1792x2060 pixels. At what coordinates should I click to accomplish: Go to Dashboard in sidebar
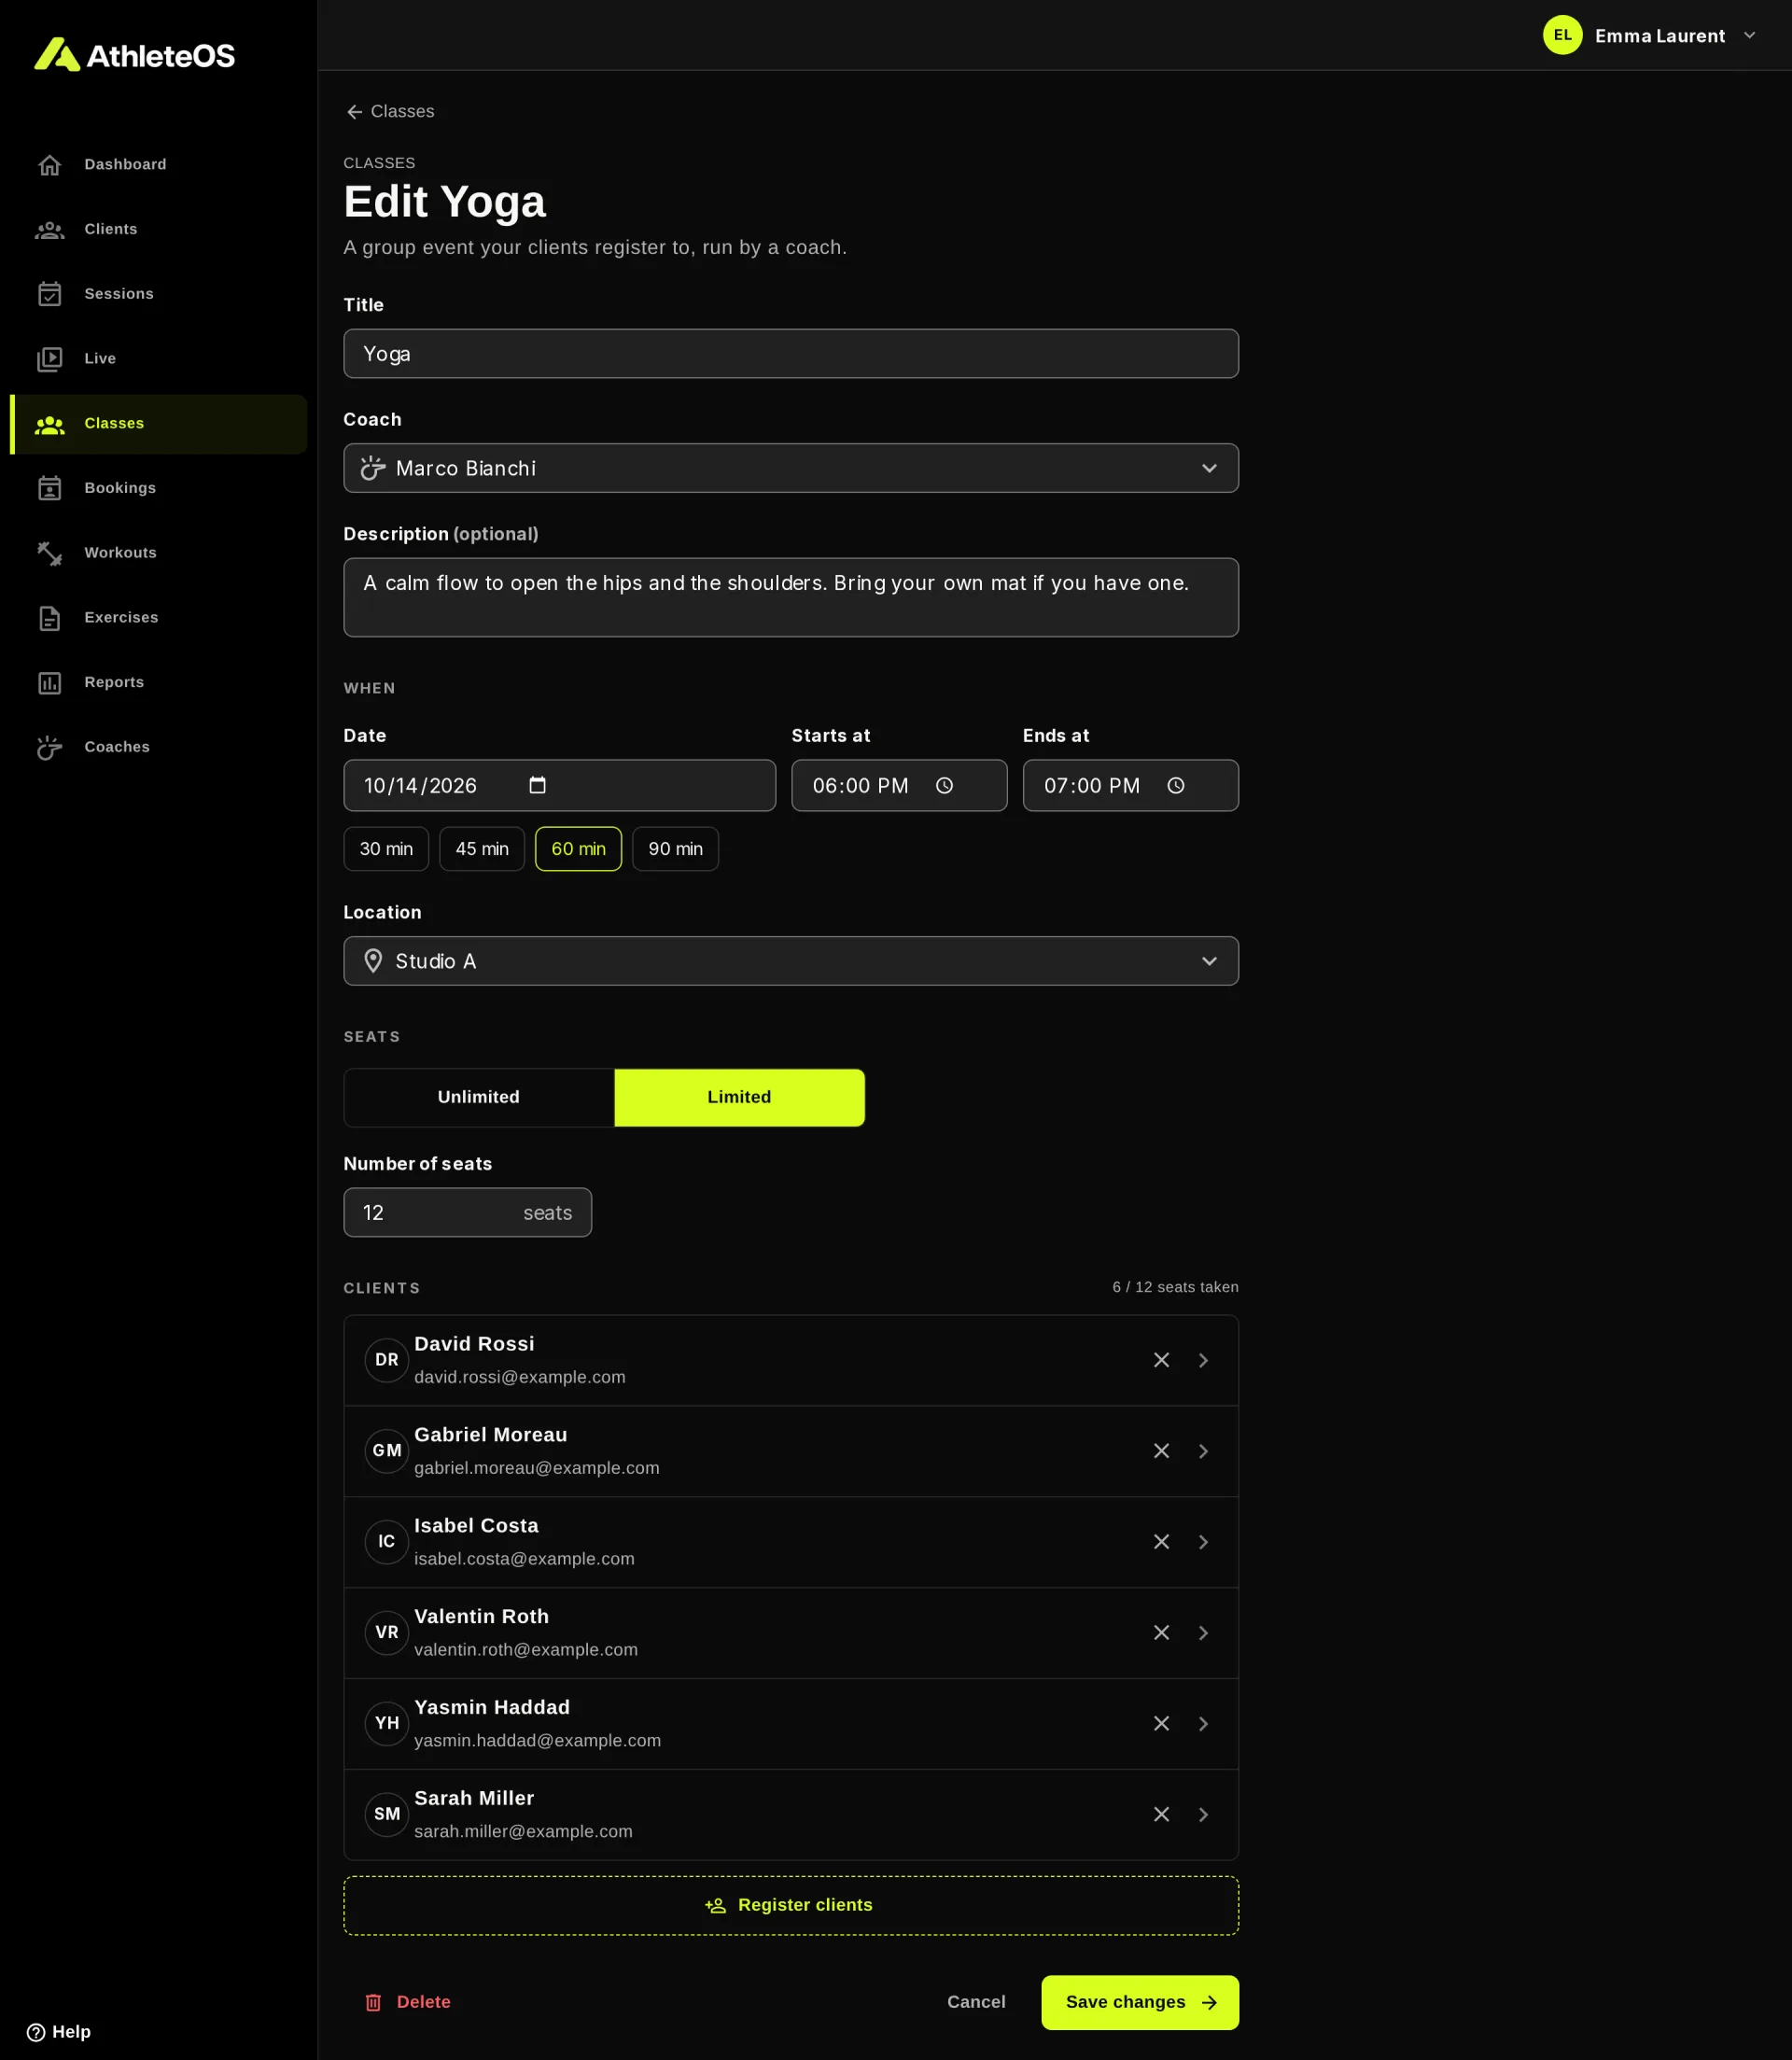(158, 164)
